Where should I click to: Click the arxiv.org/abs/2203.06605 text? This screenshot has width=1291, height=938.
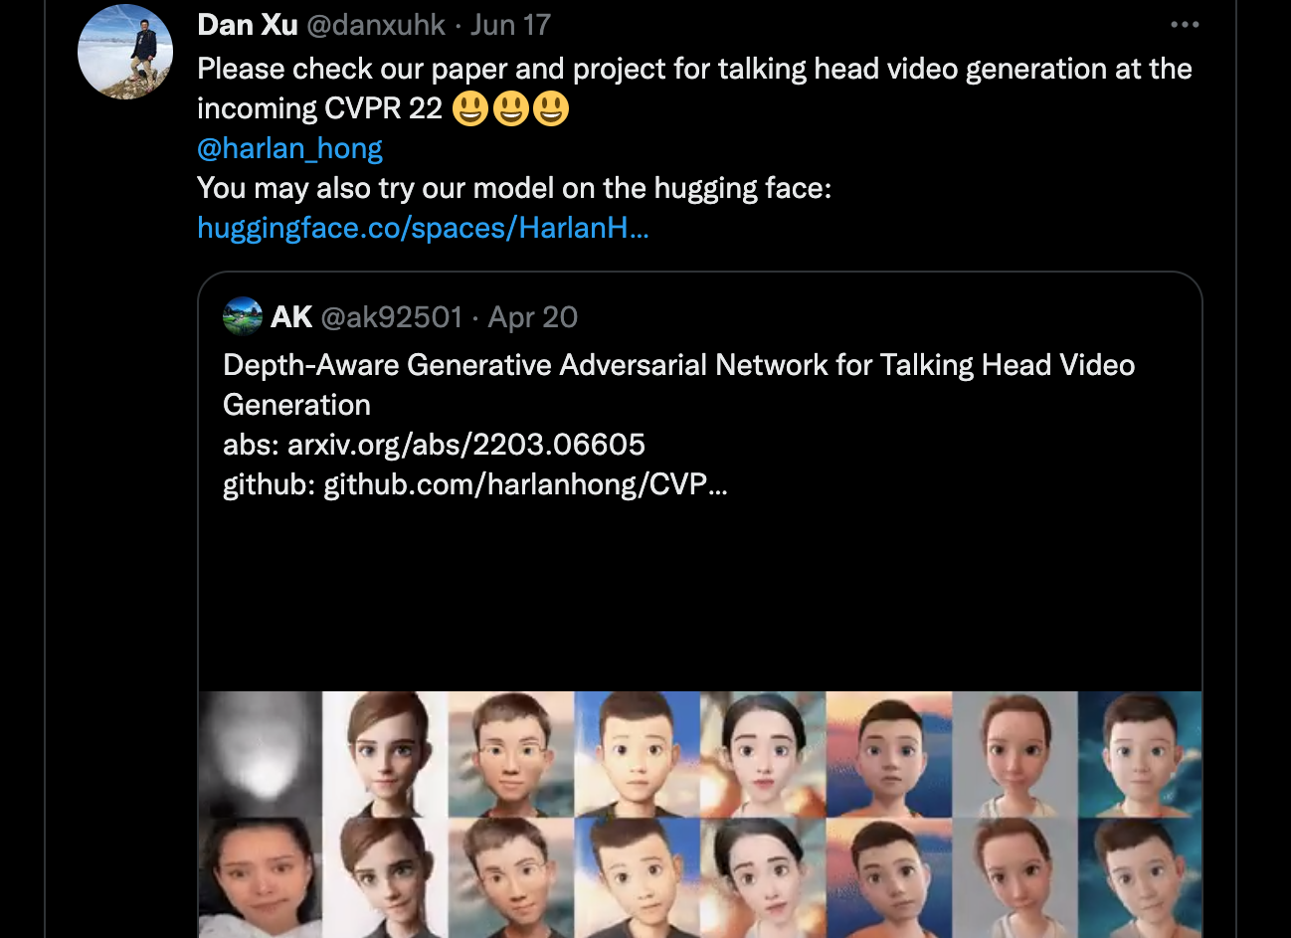466,445
